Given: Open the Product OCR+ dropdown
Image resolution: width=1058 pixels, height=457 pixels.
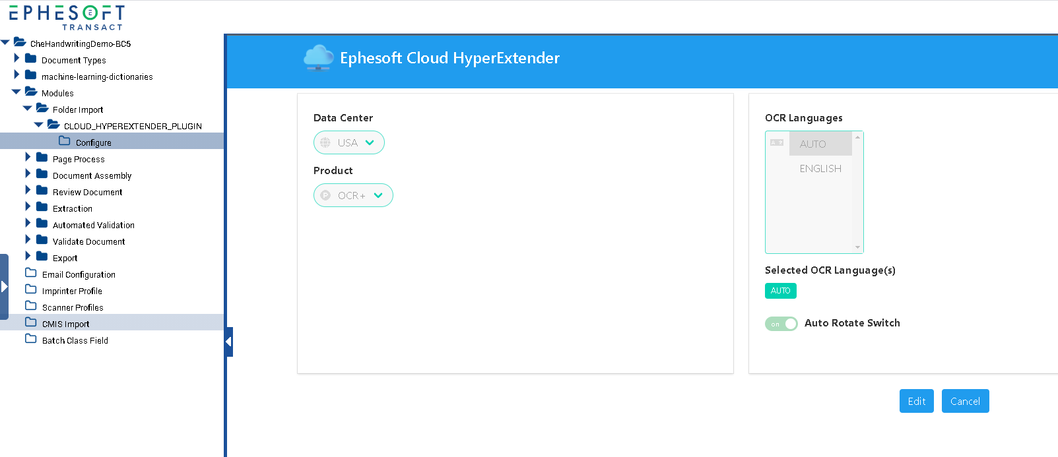Looking at the screenshot, I should pos(353,195).
